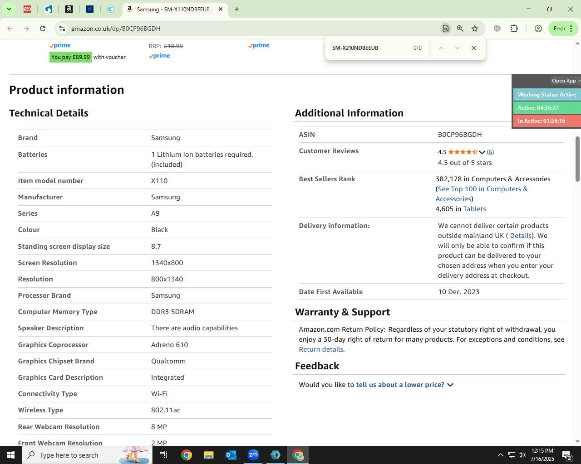Click the Error button in Chrome toolbar

click(x=563, y=29)
